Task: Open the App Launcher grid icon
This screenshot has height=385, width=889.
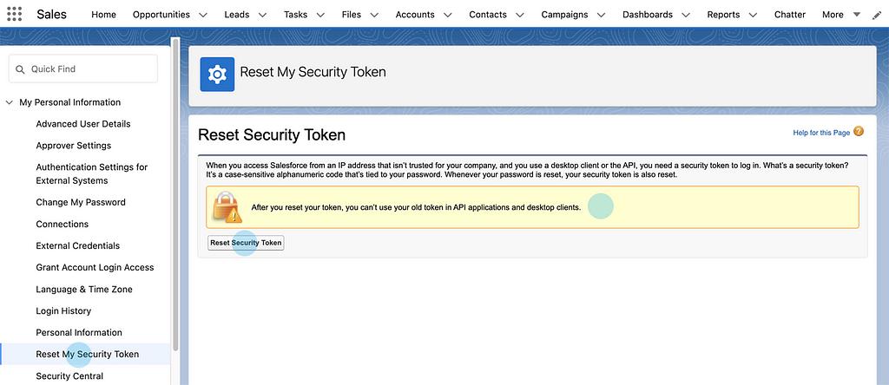Action: click(x=15, y=15)
